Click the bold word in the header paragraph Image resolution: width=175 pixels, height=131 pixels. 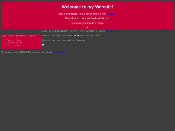(93, 18)
